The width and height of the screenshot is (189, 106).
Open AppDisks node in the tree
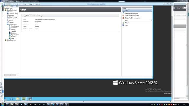12,15
